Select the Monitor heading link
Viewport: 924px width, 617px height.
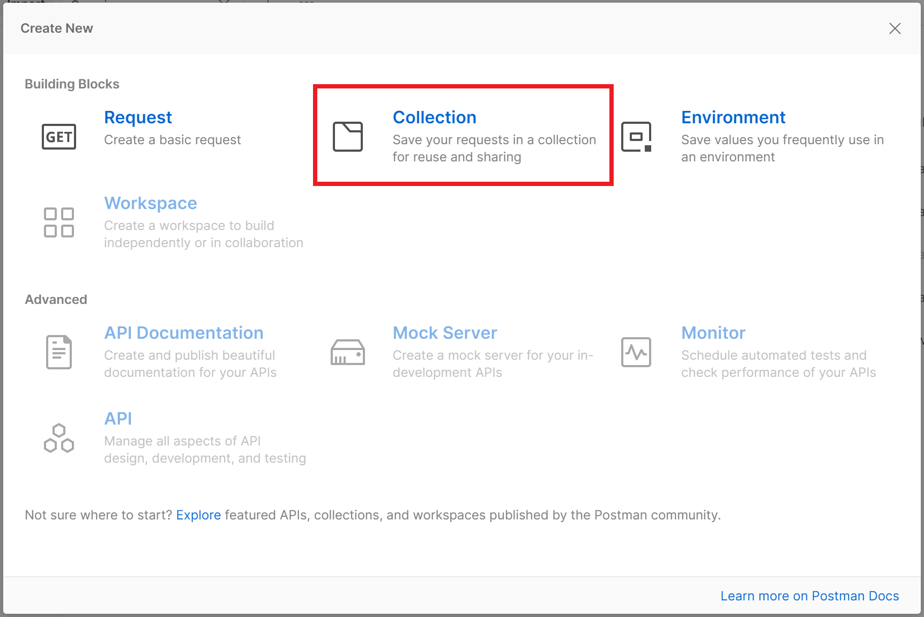click(713, 333)
